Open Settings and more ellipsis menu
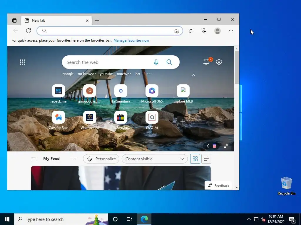The image size is (301, 225). pos(231,31)
